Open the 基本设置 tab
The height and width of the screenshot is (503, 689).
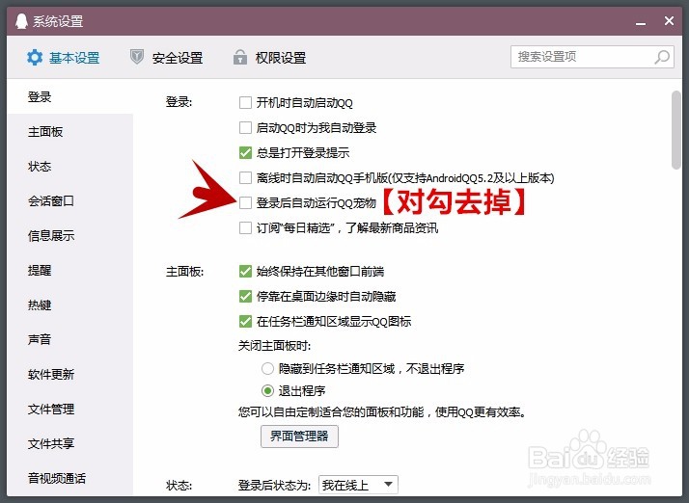pos(64,58)
